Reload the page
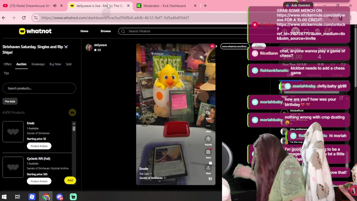Screen dimensions: 357x201 [x=24, y=18]
